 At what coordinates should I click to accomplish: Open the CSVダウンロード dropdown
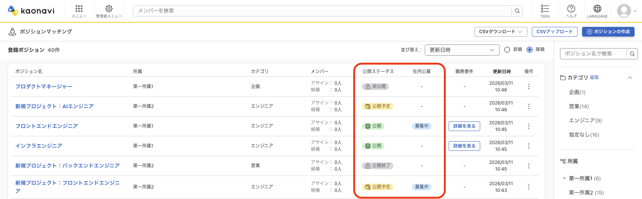pos(500,32)
